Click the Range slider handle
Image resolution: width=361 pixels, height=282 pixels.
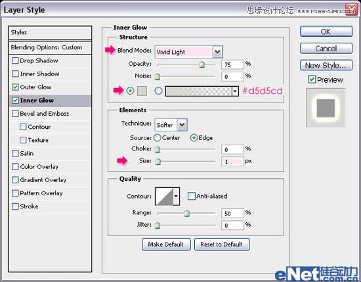[186, 214]
